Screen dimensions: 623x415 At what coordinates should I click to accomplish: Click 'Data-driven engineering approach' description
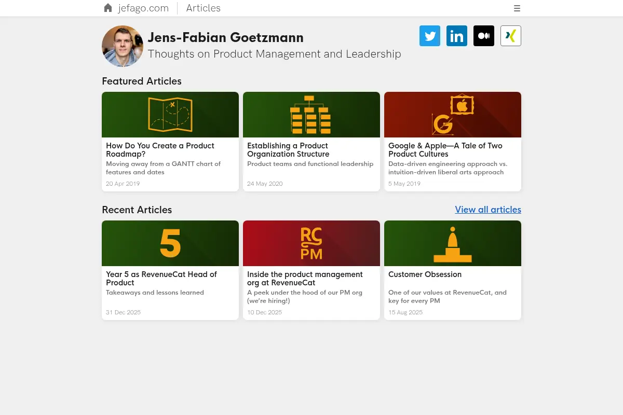pyautogui.click(x=448, y=168)
